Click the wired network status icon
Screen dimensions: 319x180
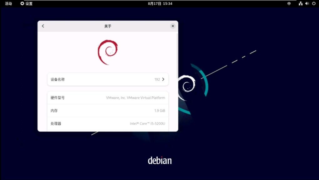click(x=301, y=3)
